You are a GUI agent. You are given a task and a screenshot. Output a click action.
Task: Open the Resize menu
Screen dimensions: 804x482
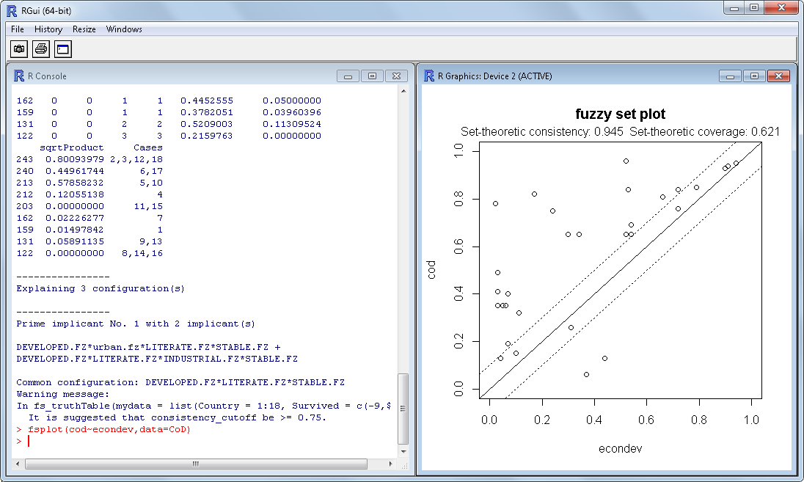click(84, 29)
